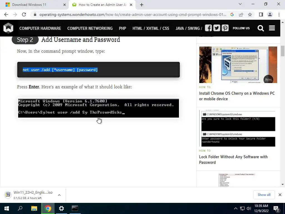Open HTML / XHTML / CSS category
285x214 pixels.
(151, 28)
